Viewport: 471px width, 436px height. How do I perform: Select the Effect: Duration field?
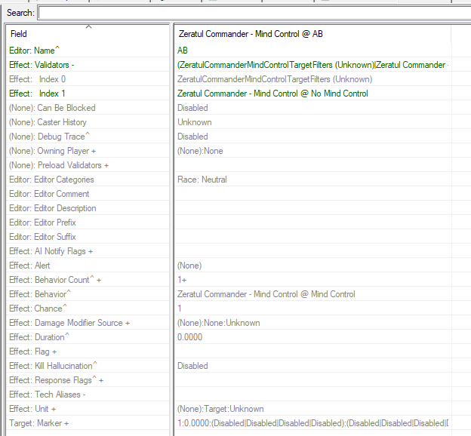(88, 337)
